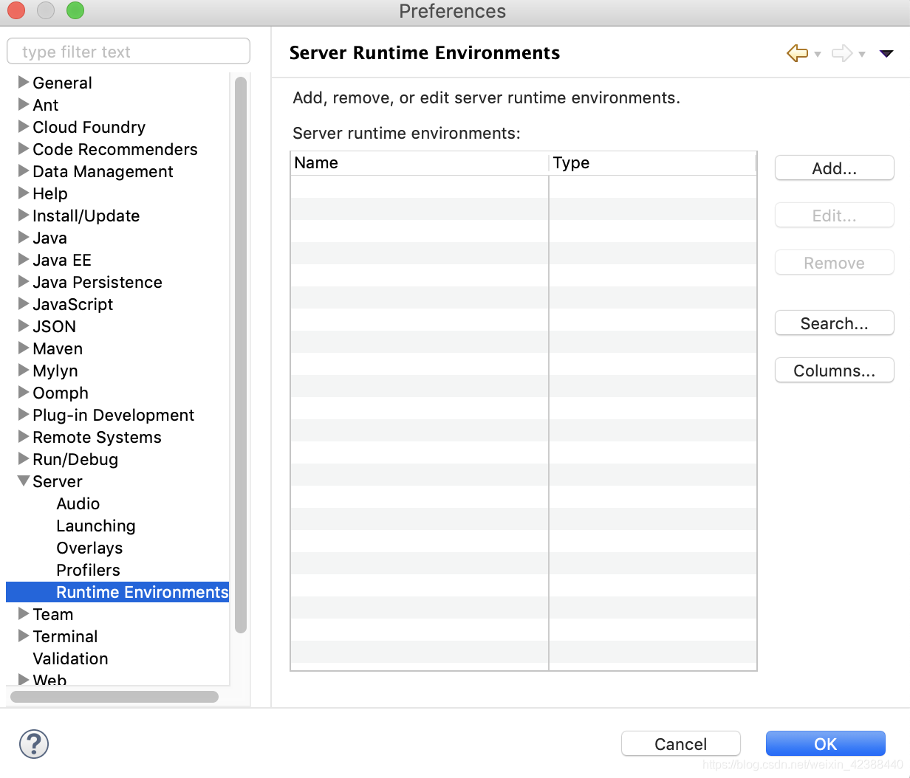Click the back navigation arrow icon
This screenshot has height=778, width=910.
tap(798, 52)
